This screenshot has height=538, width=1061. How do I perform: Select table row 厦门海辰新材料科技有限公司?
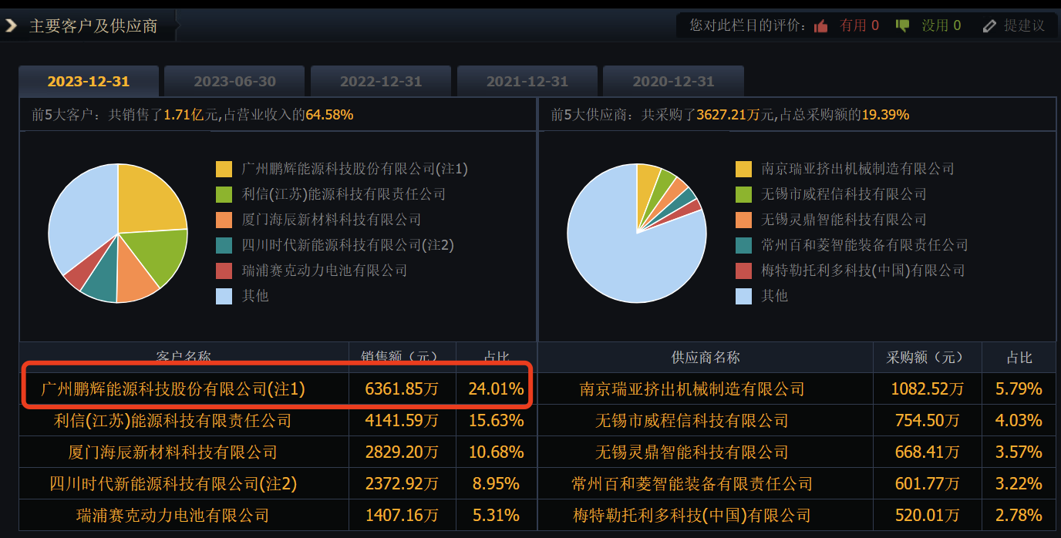(278, 452)
